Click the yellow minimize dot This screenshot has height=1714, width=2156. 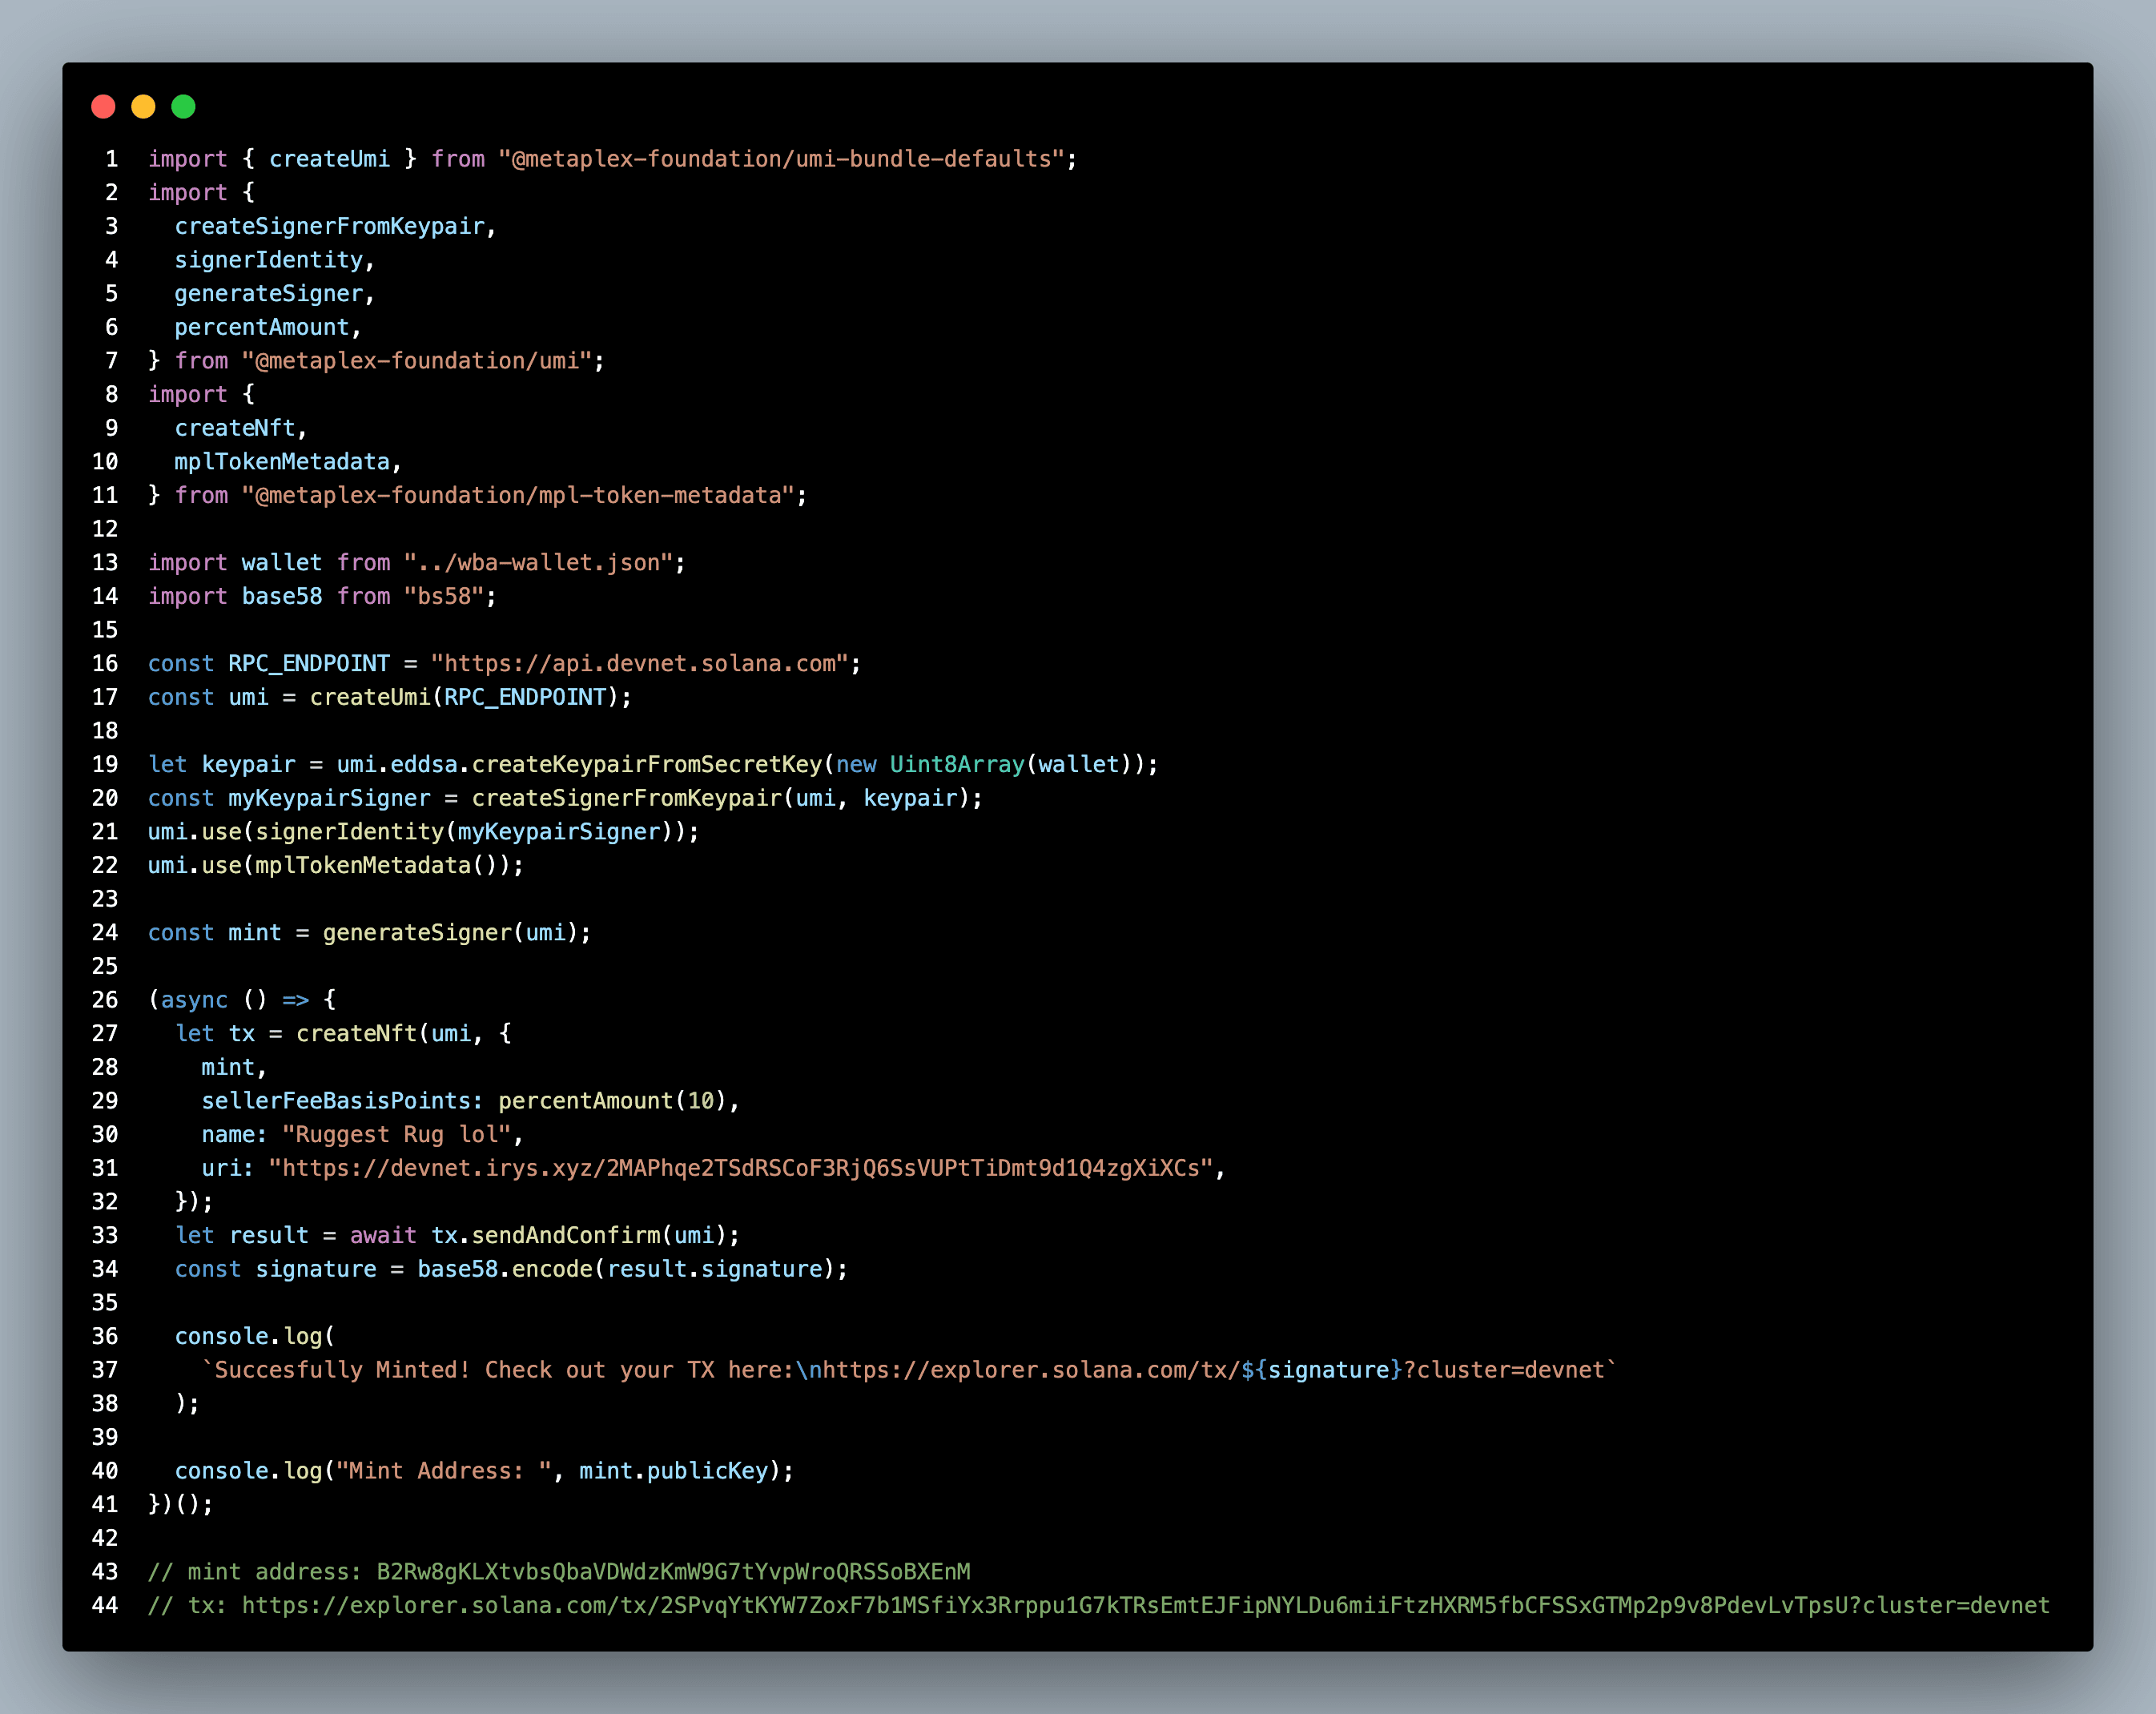(143, 107)
